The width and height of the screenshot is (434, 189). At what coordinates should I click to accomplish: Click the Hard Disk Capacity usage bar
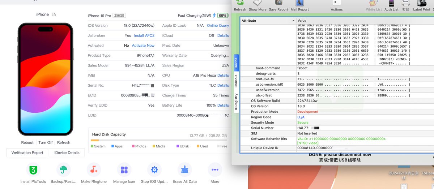coord(159,140)
